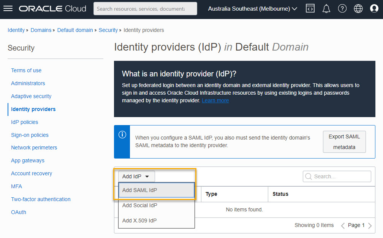Click the Domains breadcrumb link

[41, 30]
